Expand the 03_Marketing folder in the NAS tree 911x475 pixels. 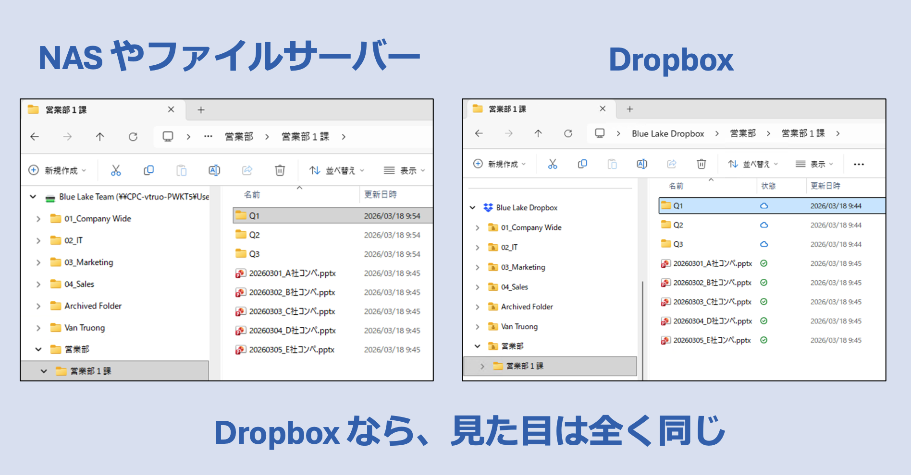38,262
